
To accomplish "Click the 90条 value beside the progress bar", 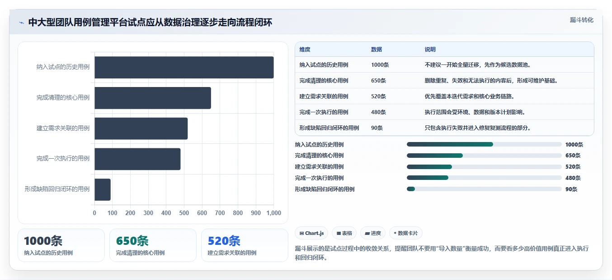I will [571, 189].
